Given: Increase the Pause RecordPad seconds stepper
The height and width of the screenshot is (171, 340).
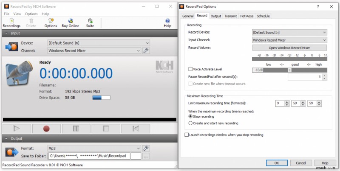Looking at the screenshot, I should click(x=324, y=76).
